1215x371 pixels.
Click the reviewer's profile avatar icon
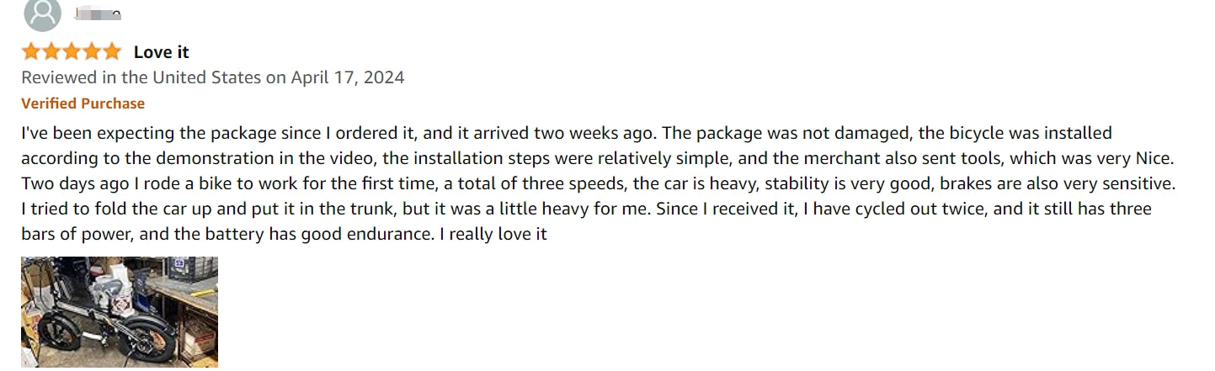click(x=42, y=13)
